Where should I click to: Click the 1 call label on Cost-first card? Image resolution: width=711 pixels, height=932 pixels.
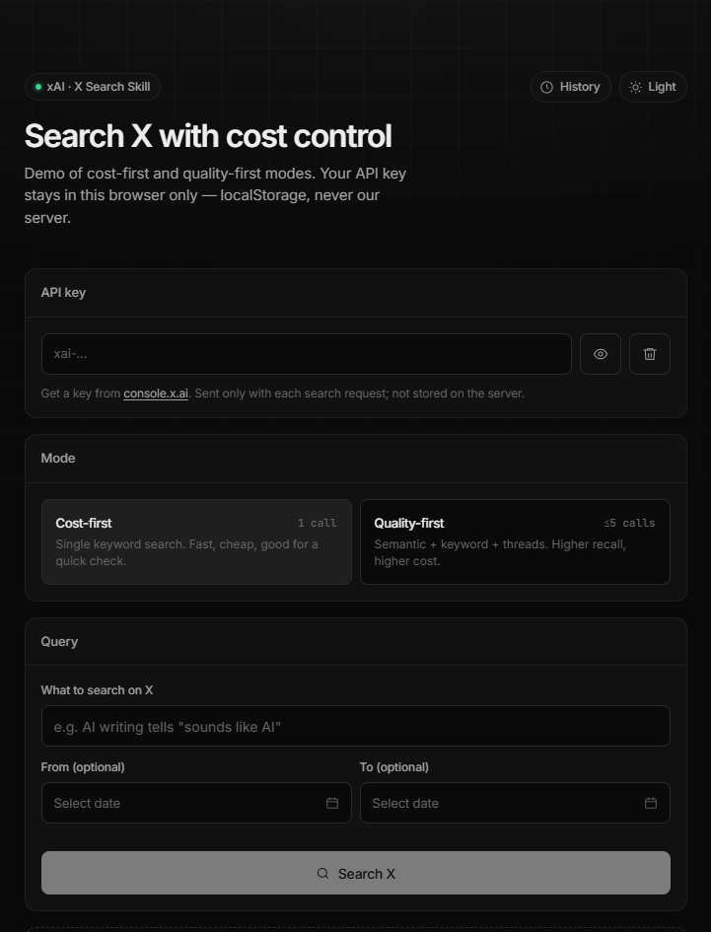coord(317,523)
